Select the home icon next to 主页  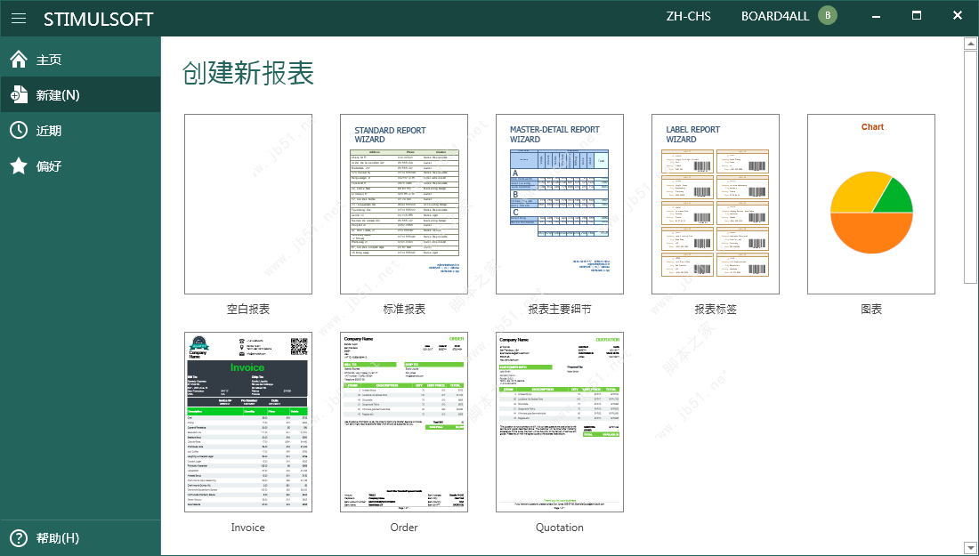pos(18,60)
